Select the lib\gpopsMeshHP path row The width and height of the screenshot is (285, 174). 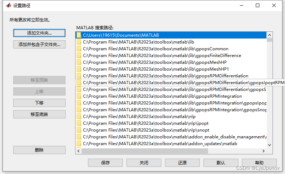point(171,62)
